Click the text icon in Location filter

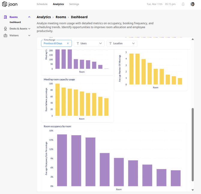110,43
